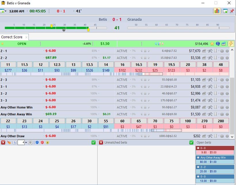Expand the 2 - 3 row price ladder
This screenshot has height=185, width=236.
[222, 80]
